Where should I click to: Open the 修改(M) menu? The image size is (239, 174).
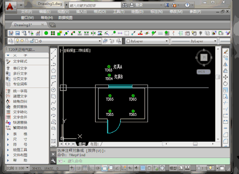click(x=176, y=12)
